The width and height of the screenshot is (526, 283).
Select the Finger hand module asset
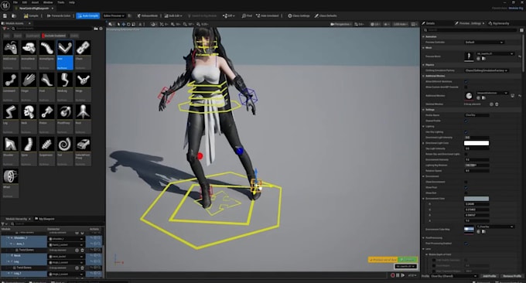click(x=29, y=87)
